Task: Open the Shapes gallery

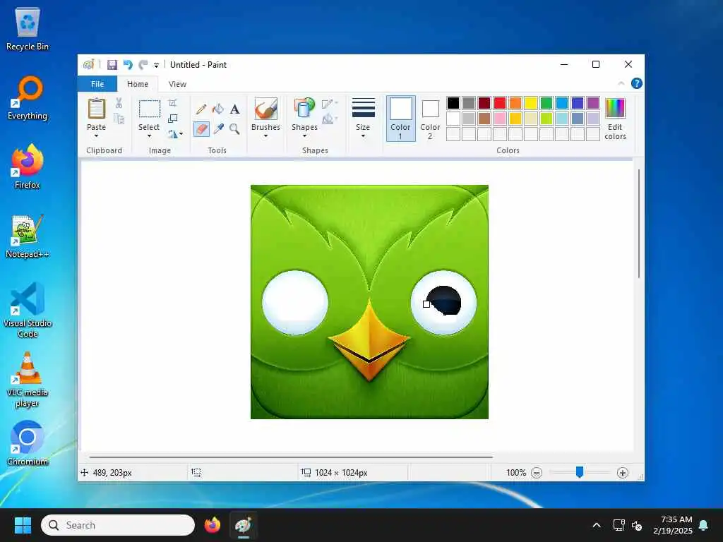Action: (x=304, y=109)
